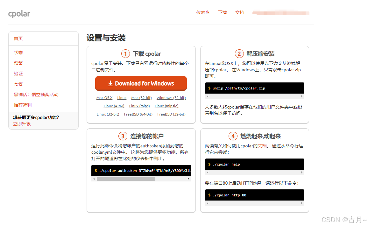
Task: Click the circled number 1 beside 下载 cpolar
Action: [x=126, y=53]
